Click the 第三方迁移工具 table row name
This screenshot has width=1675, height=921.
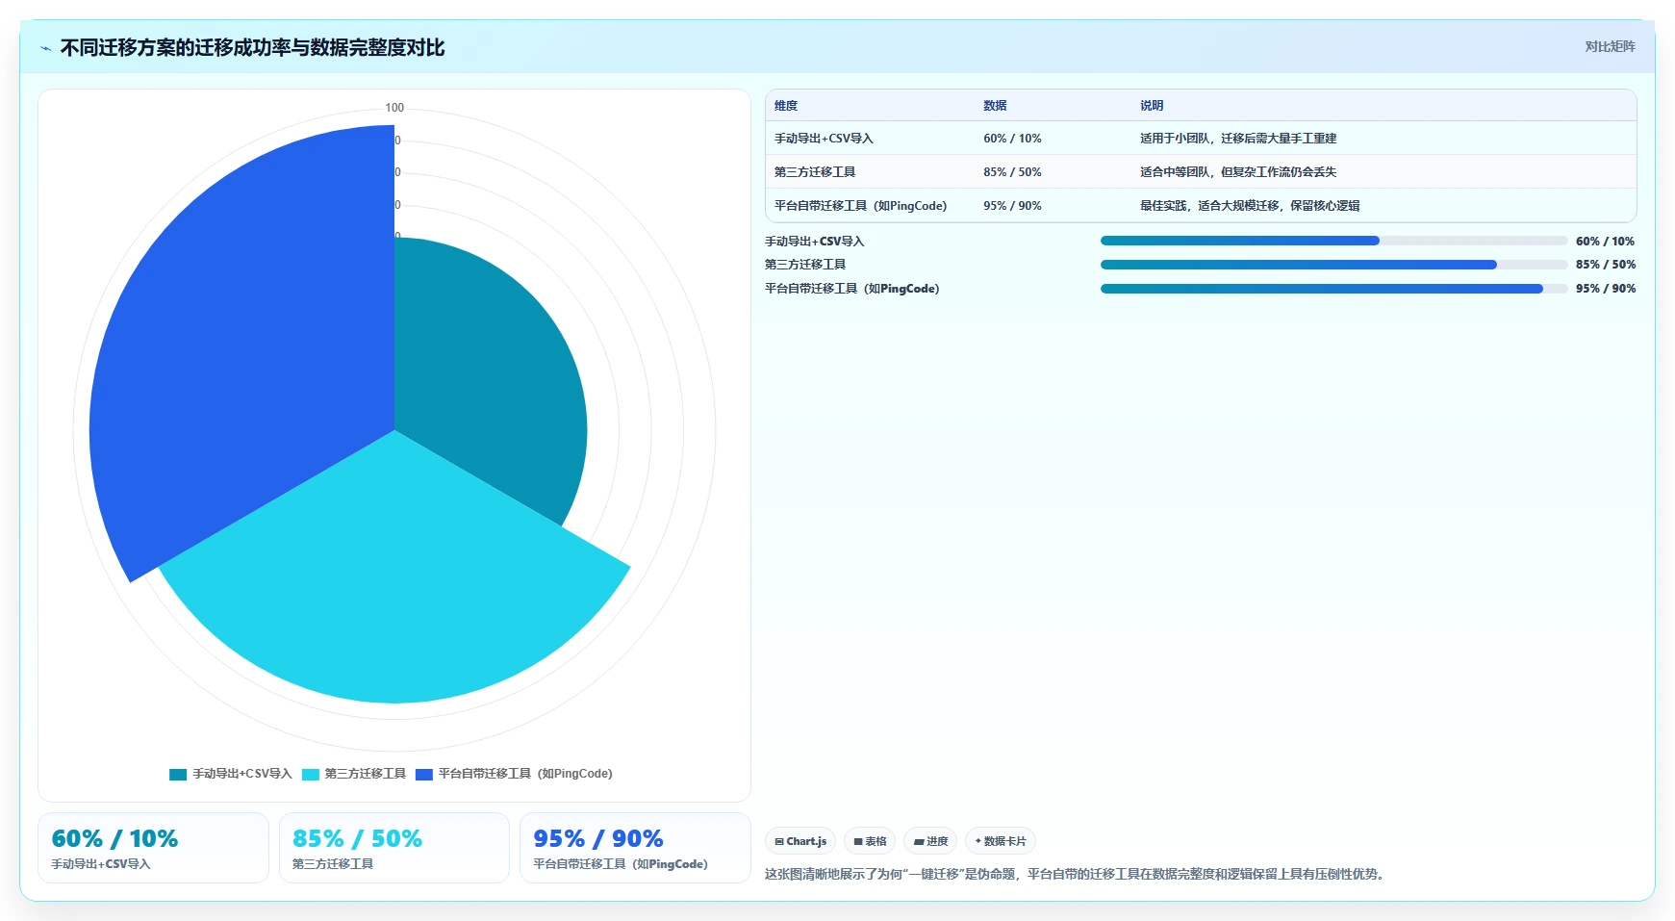click(x=815, y=172)
